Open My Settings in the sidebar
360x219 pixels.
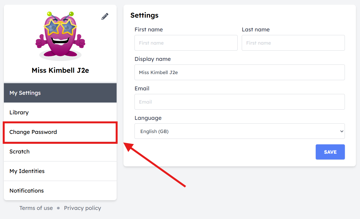point(60,93)
